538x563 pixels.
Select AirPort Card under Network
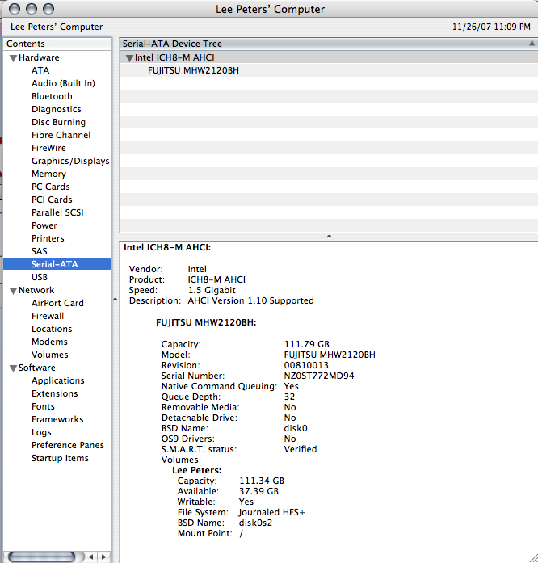pyautogui.click(x=57, y=303)
